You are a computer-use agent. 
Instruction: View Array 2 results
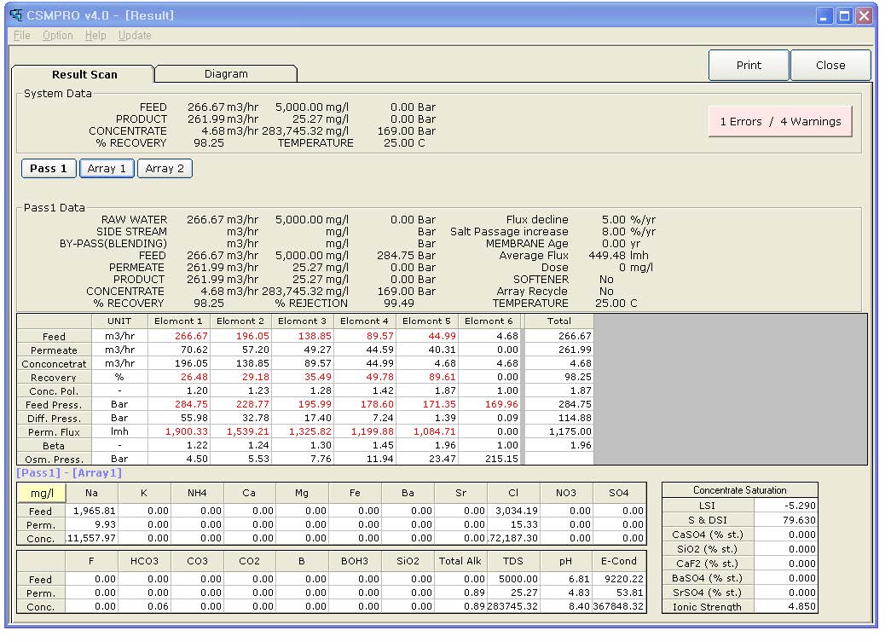(164, 168)
